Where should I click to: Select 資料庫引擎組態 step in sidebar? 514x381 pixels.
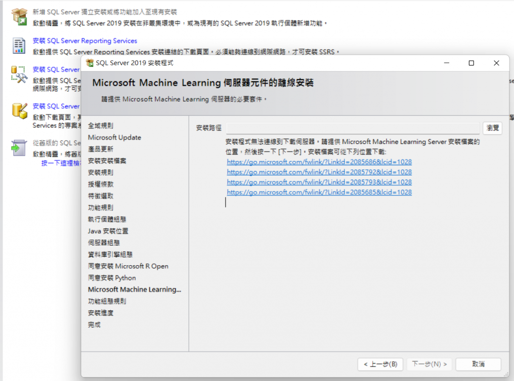pos(110,254)
